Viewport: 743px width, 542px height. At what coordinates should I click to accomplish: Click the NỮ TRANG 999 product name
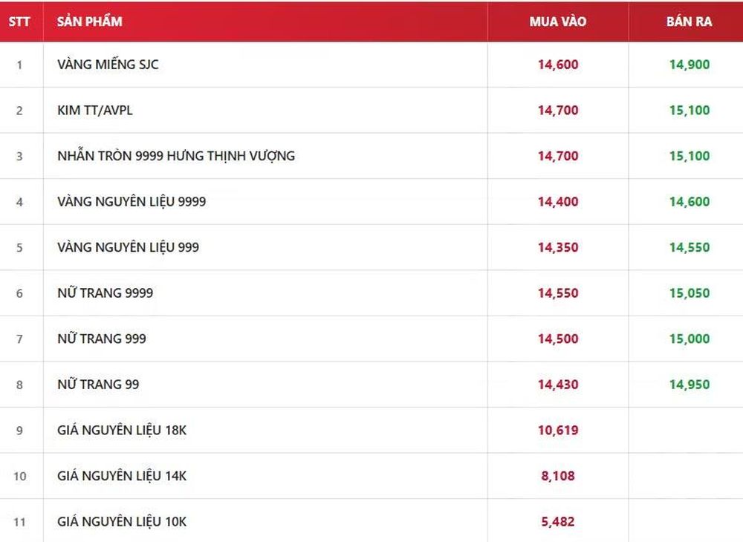point(101,339)
